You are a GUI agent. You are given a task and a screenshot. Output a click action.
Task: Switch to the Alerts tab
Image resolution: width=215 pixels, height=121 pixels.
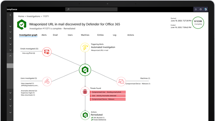44,35
